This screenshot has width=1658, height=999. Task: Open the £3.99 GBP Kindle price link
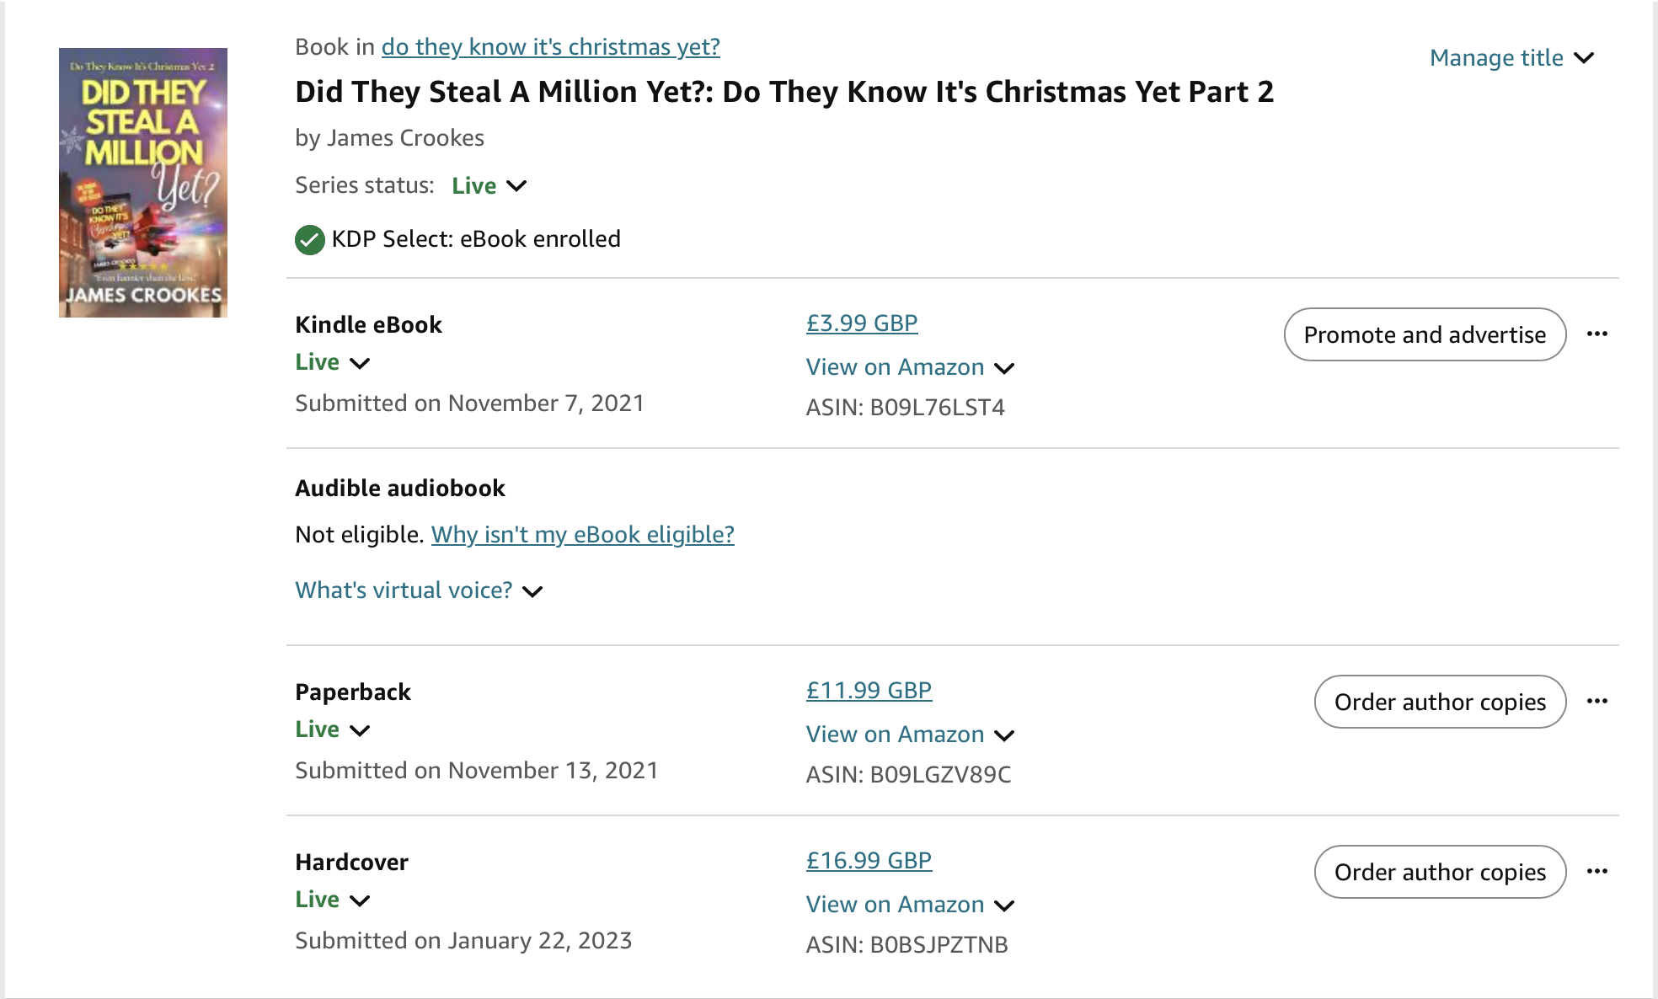point(862,323)
